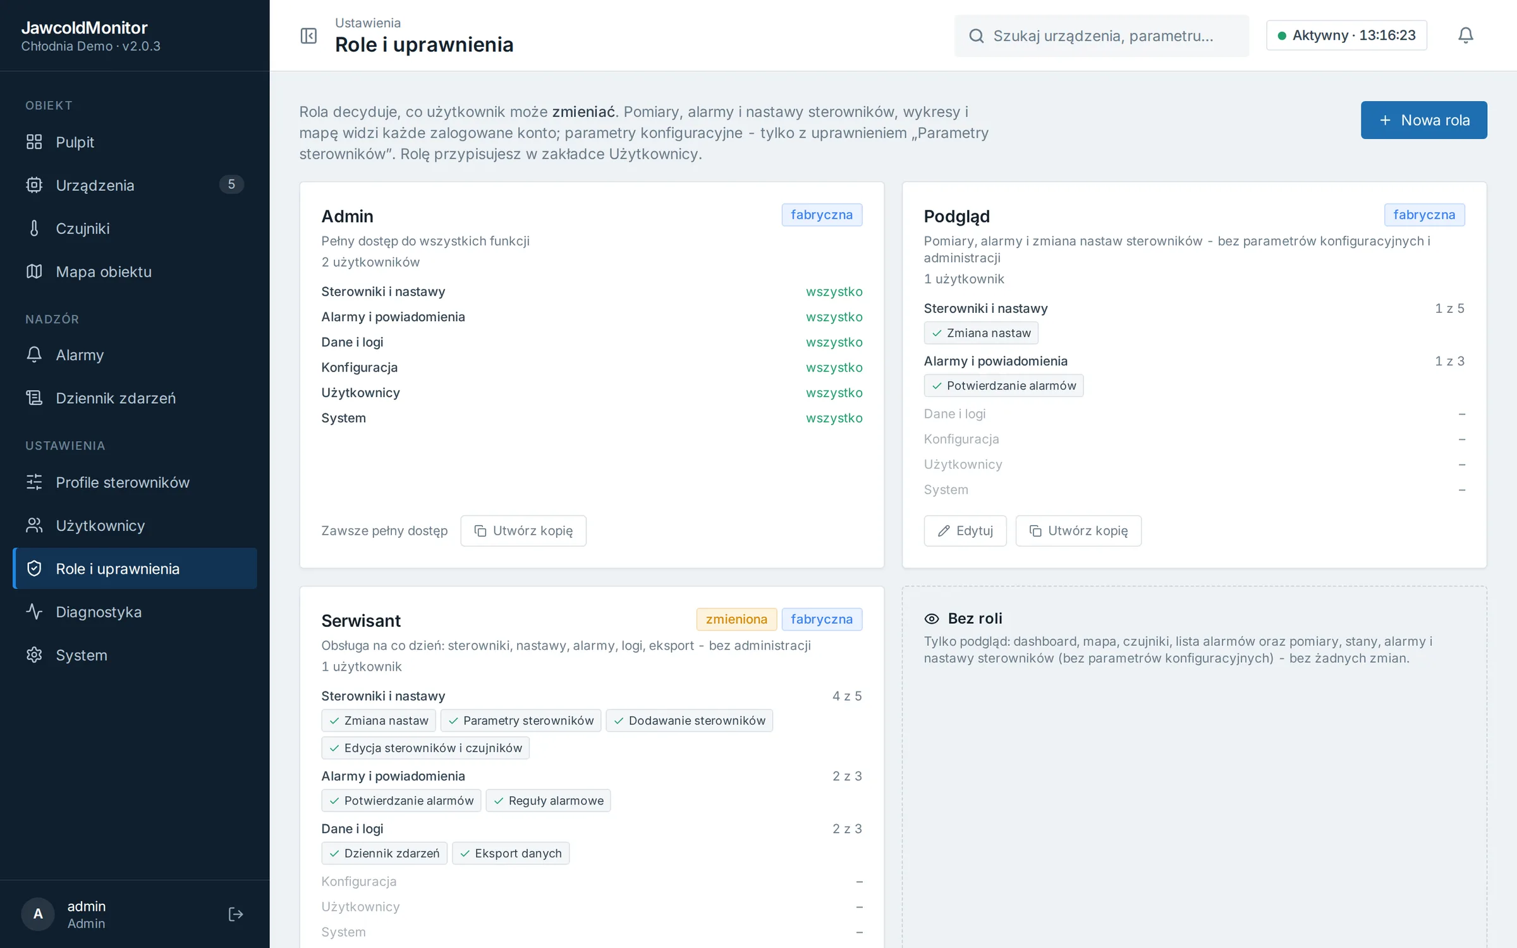
Task: Click the magnifier icon in the search box
Action: click(x=976, y=36)
